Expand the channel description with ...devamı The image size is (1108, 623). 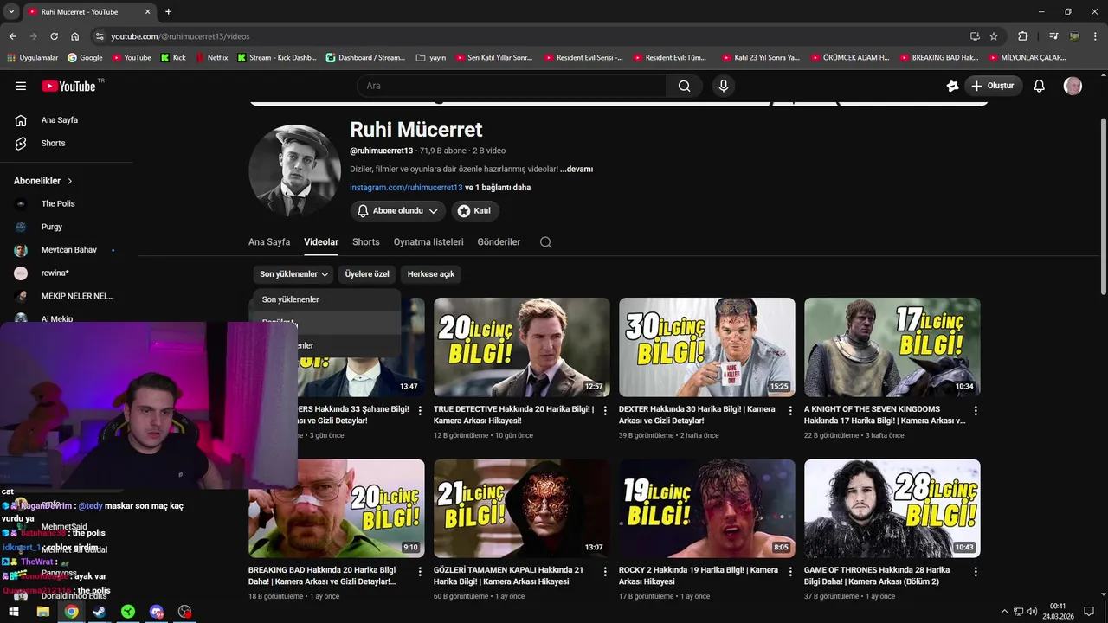(577, 170)
